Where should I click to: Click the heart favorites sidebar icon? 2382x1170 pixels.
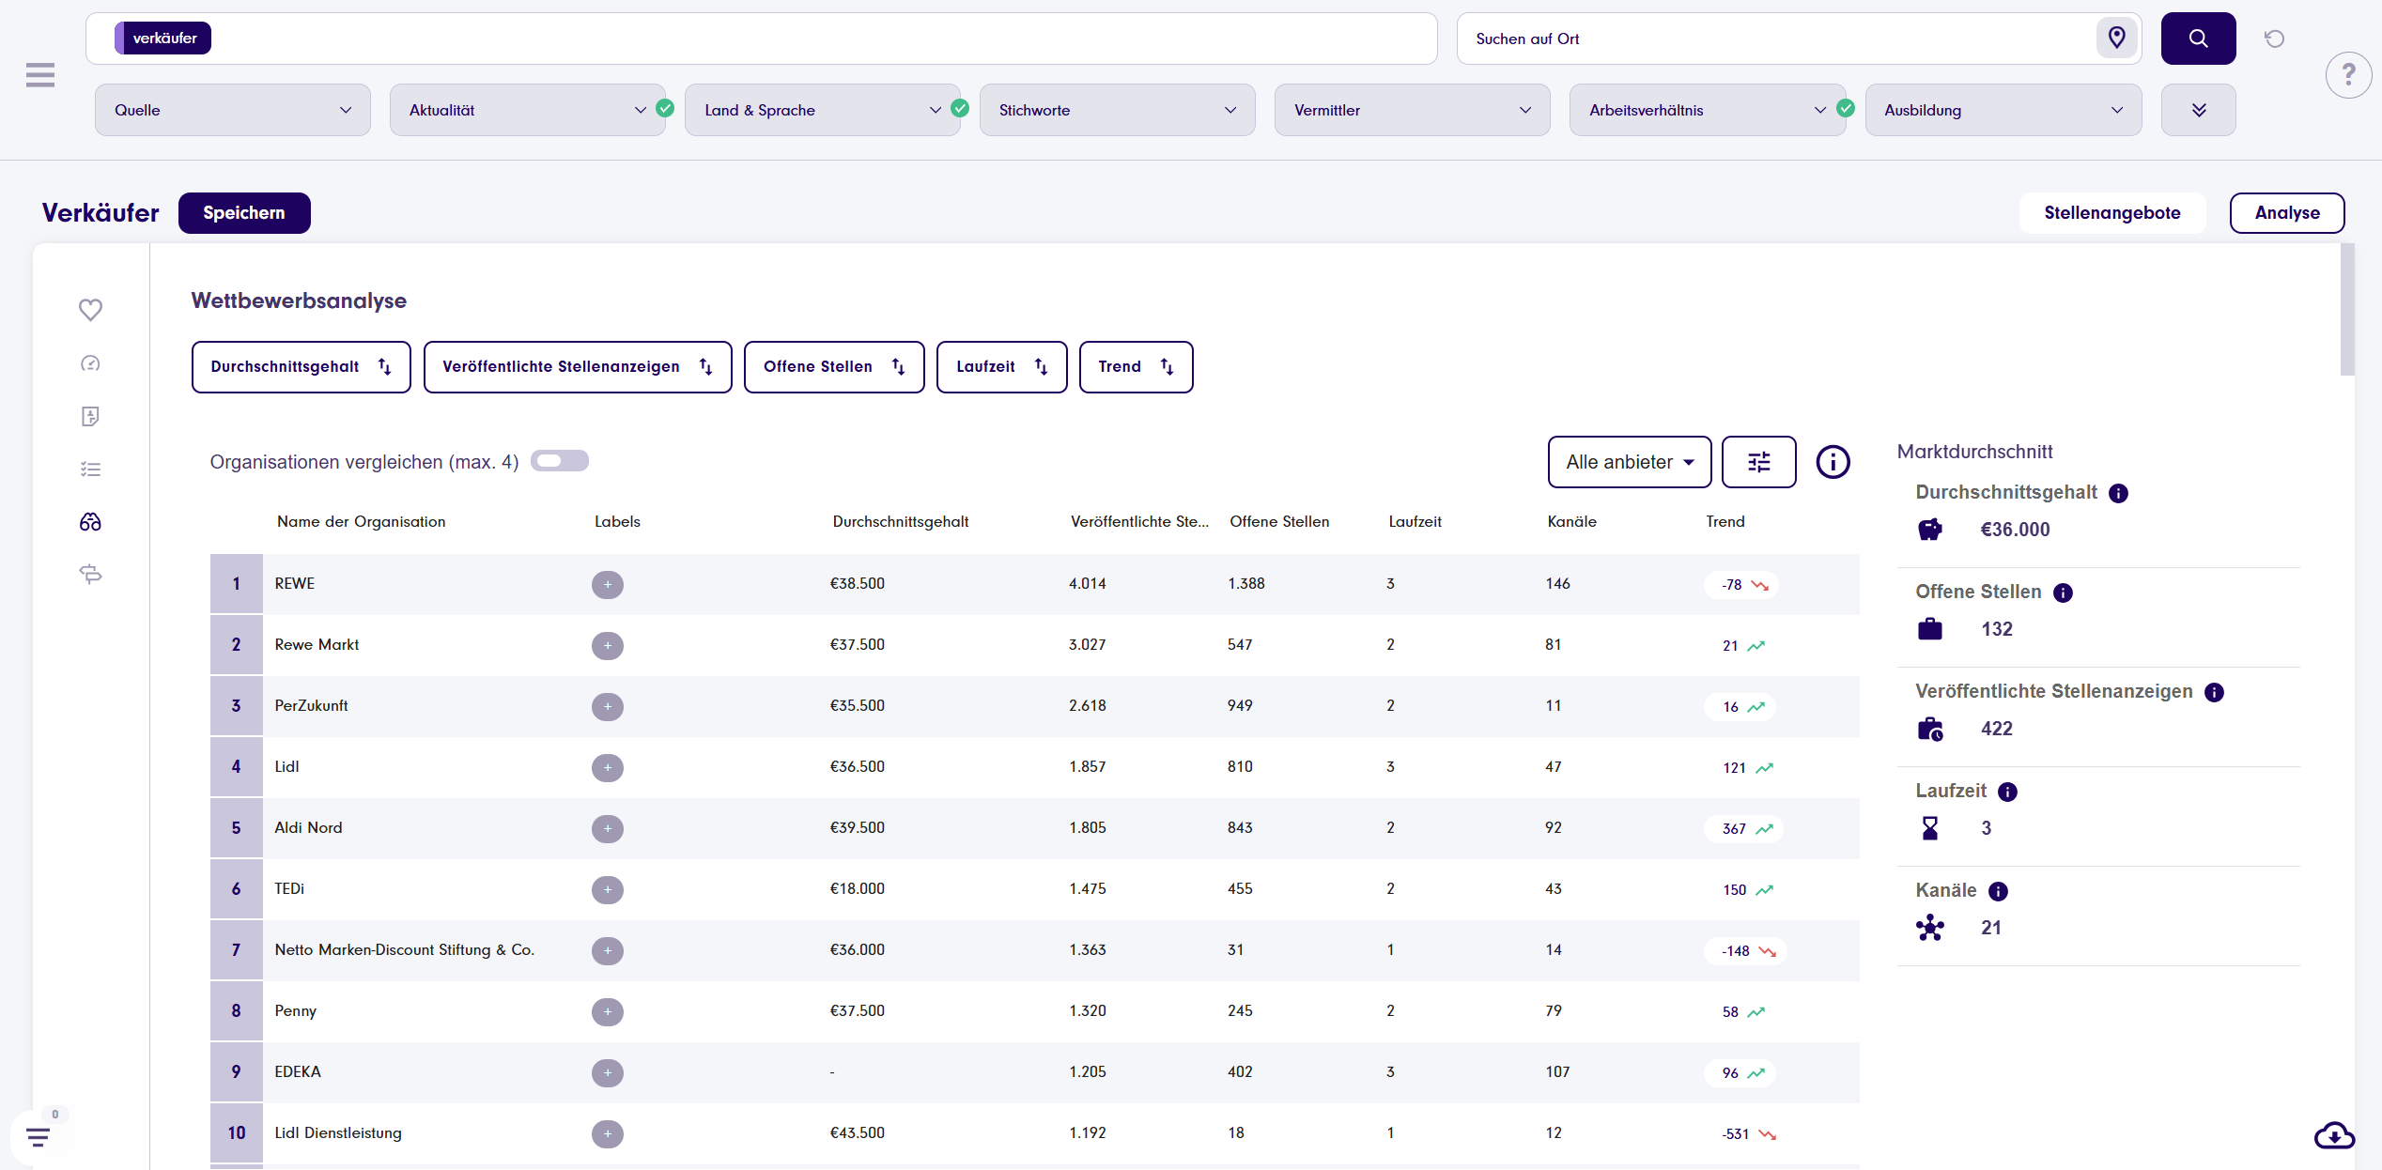[90, 310]
